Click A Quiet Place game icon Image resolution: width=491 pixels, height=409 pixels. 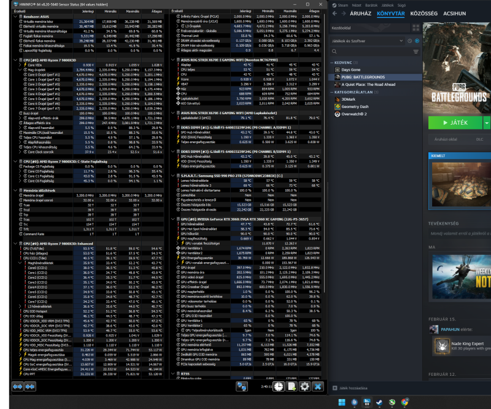point(337,84)
